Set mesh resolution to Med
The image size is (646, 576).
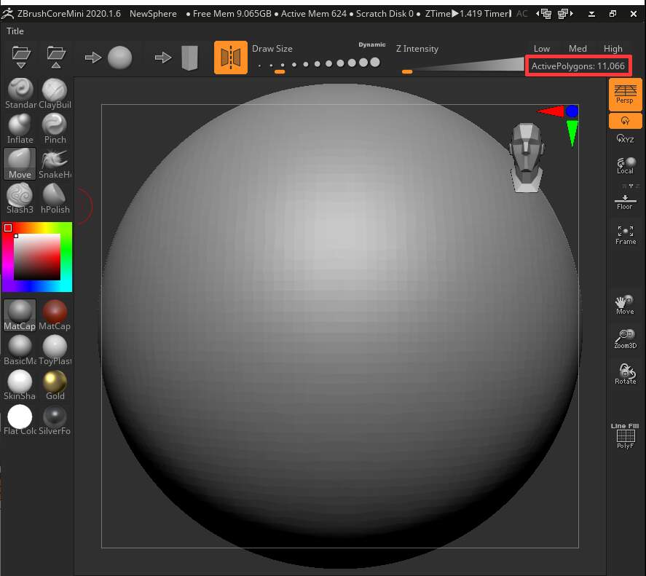578,49
